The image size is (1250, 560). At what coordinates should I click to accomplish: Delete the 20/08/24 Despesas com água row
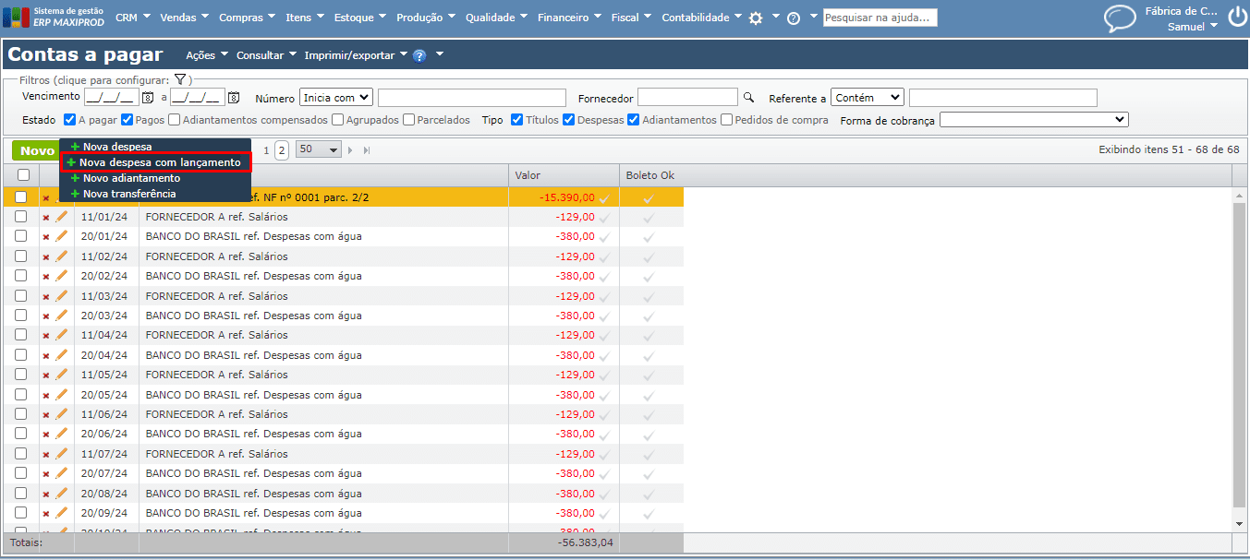[x=45, y=494]
